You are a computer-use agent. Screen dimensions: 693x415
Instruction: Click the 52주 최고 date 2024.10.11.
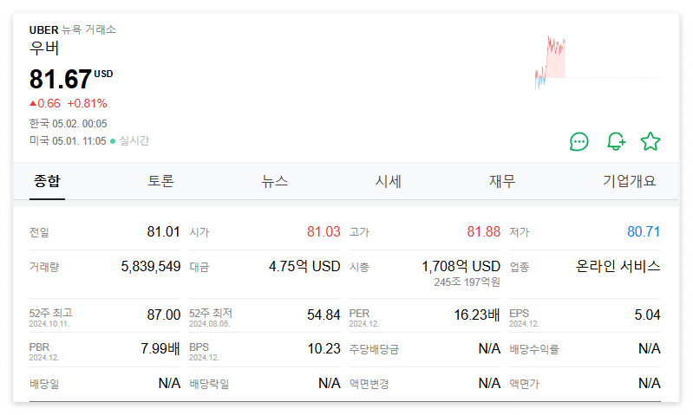49,324
